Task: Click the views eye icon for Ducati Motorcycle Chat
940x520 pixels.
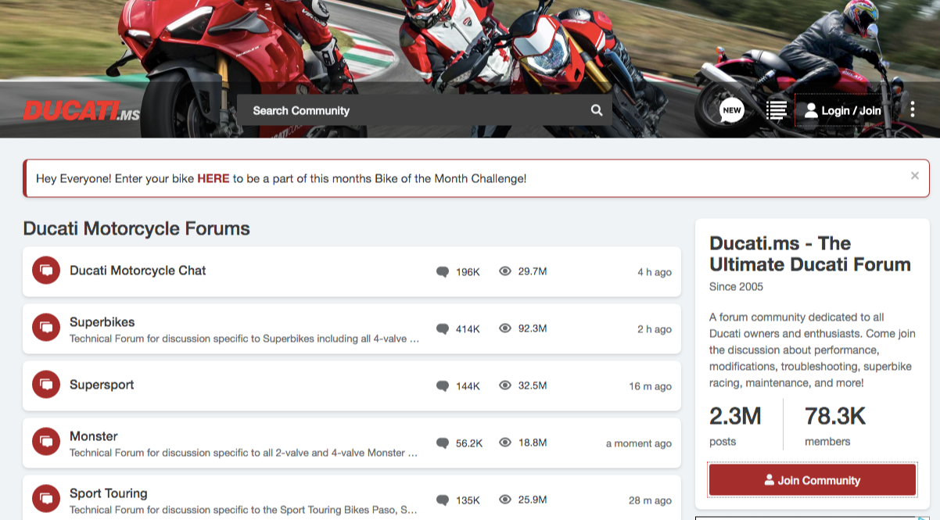Action: [x=505, y=271]
